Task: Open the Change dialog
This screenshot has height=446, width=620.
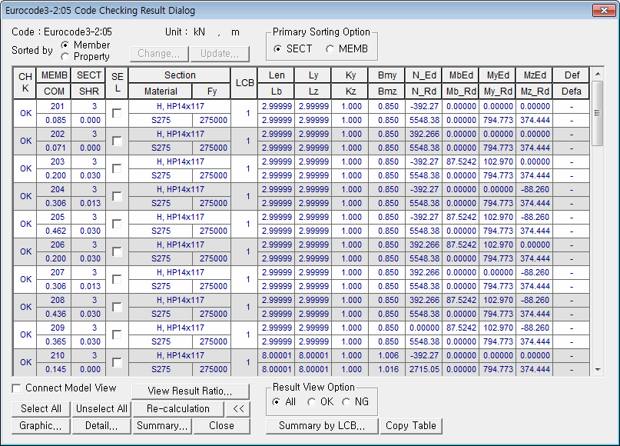Action: click(159, 54)
